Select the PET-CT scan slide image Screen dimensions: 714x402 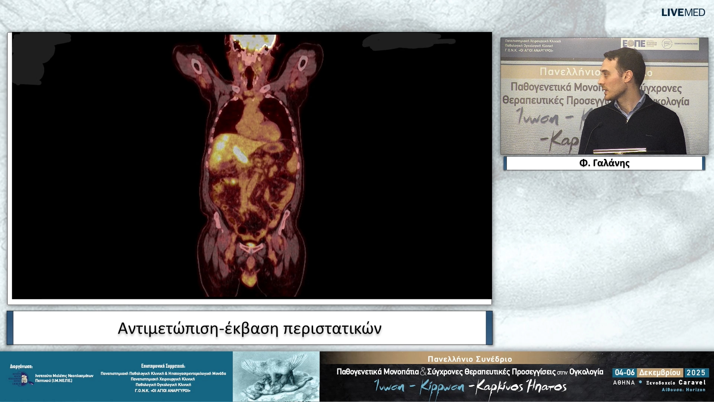(251, 166)
